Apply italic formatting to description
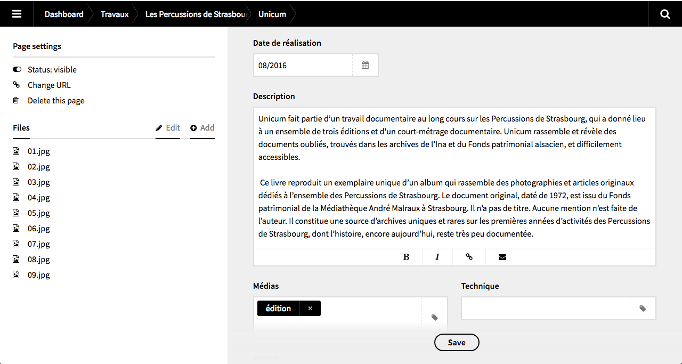Image resolution: width=682 pixels, height=364 pixels. [x=437, y=257]
